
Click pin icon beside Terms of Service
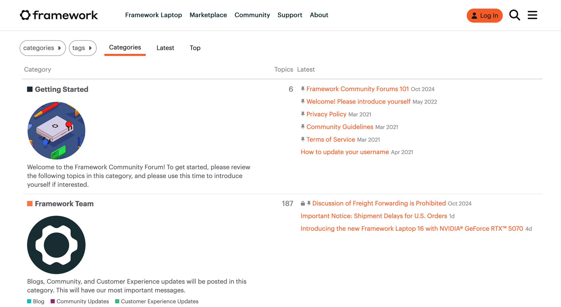[303, 139]
